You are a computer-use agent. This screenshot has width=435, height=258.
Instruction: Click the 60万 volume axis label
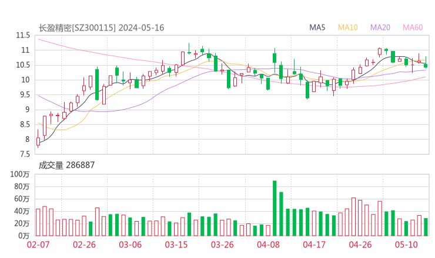pos(22,199)
